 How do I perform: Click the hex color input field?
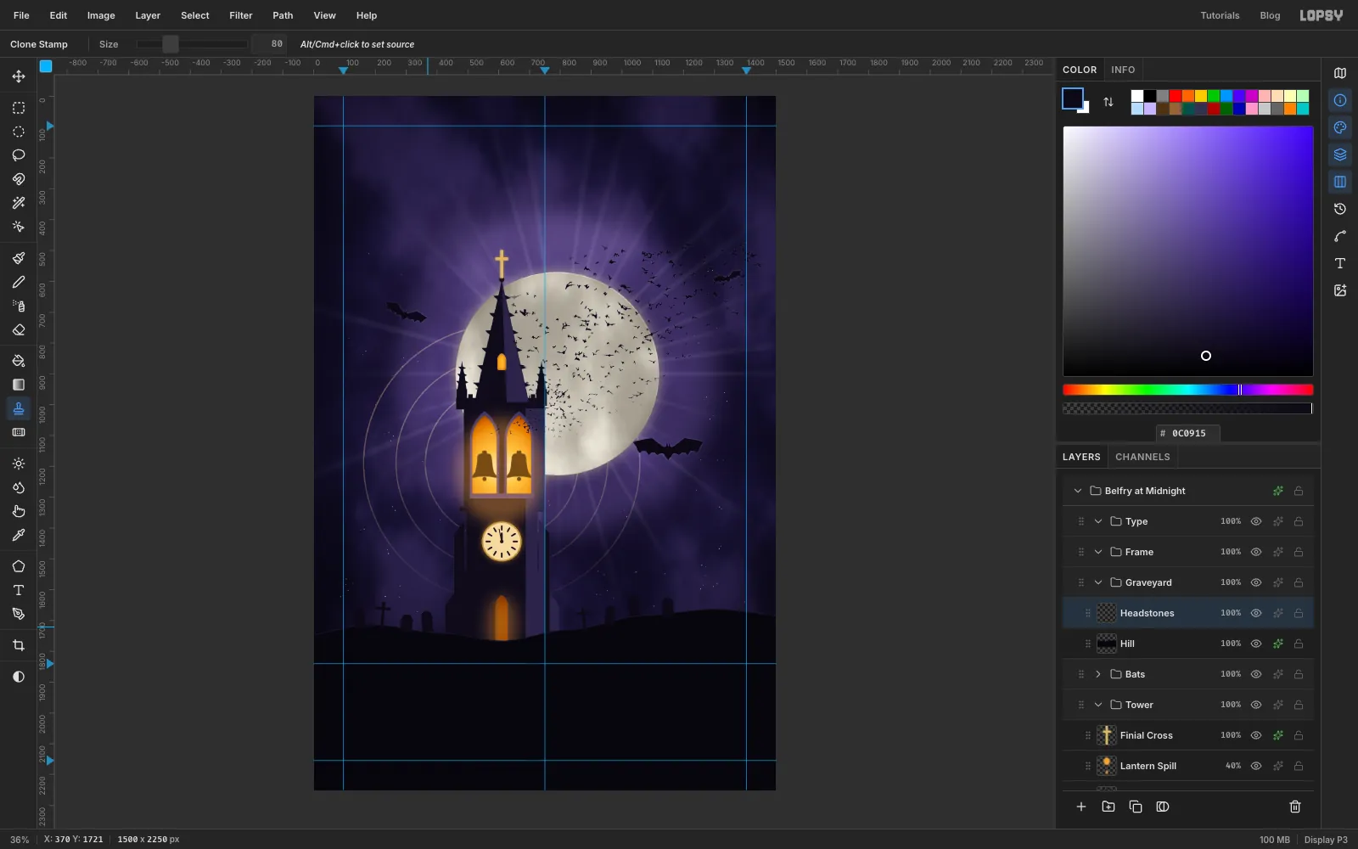(x=1188, y=433)
